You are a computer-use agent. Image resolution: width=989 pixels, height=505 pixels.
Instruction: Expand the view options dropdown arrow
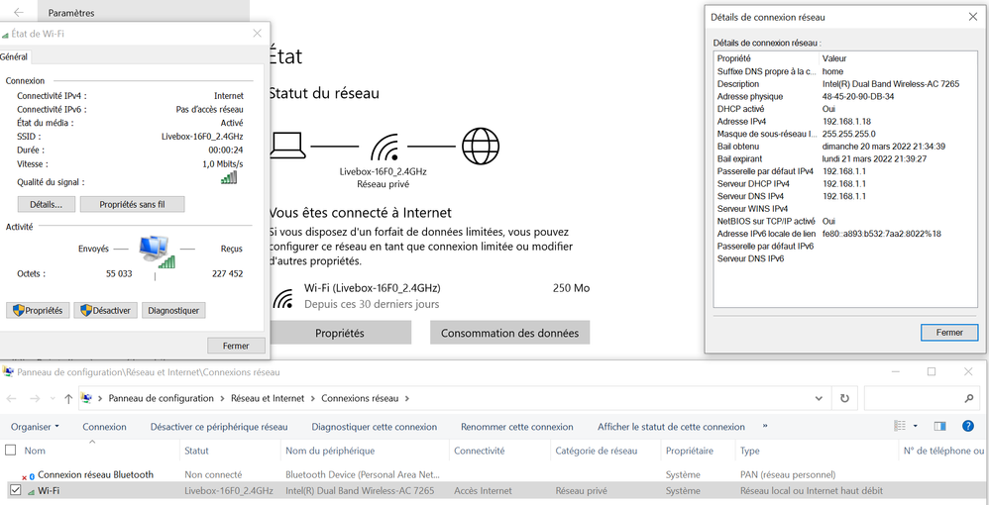coord(916,426)
